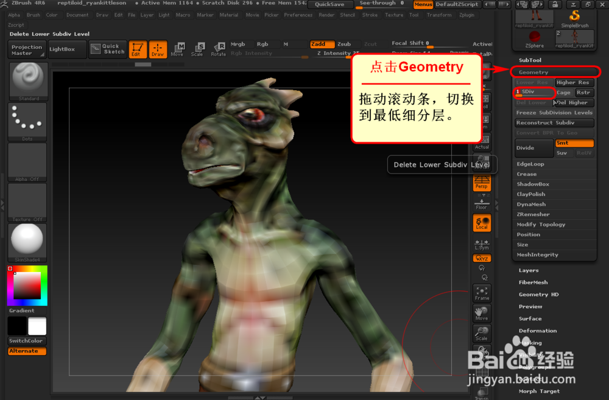Expand the Layers section
The image size is (609, 400).
pos(529,270)
